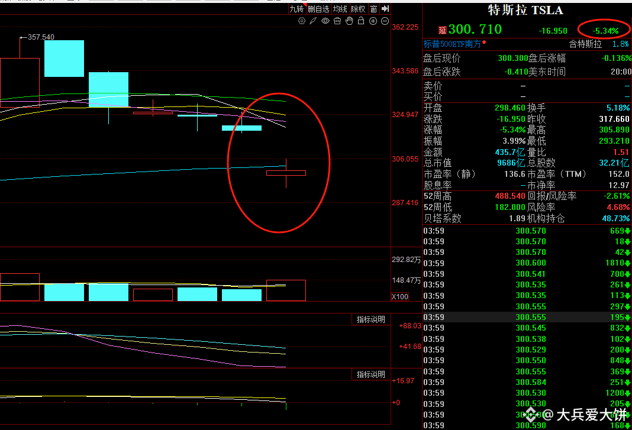Select the feather drawing tool icon
Image resolution: width=632 pixels, height=430 pixels.
tap(313, 21)
